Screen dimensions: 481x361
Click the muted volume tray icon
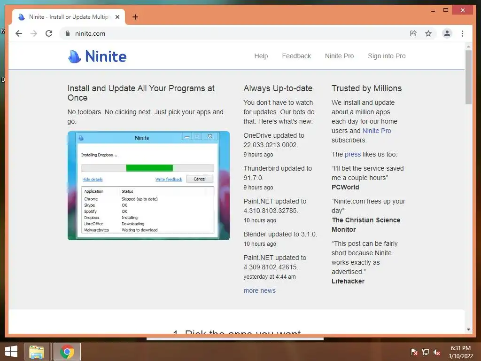click(437, 352)
